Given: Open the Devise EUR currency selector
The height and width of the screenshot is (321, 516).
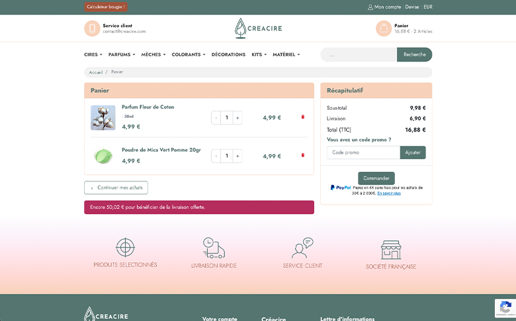Looking at the screenshot, I should point(419,7).
